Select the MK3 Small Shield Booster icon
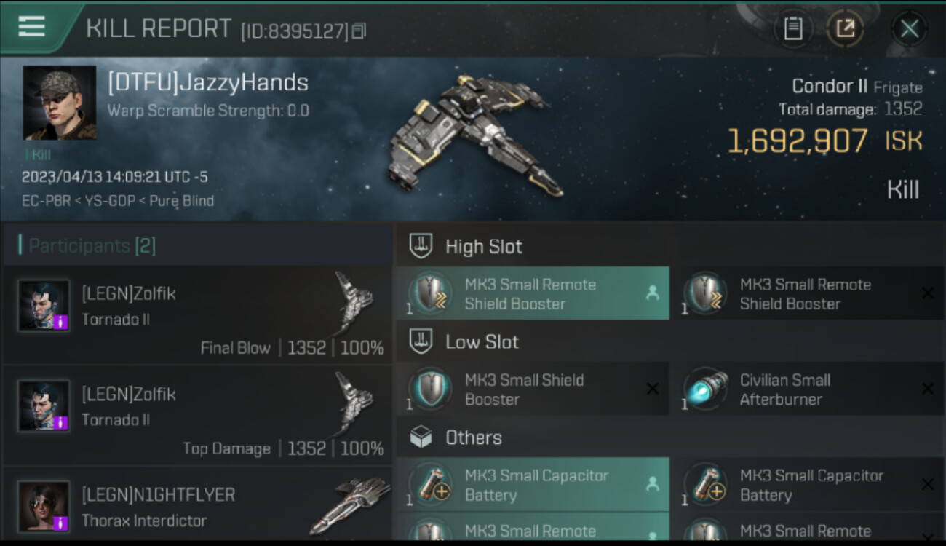This screenshot has width=946, height=546. tap(430, 389)
